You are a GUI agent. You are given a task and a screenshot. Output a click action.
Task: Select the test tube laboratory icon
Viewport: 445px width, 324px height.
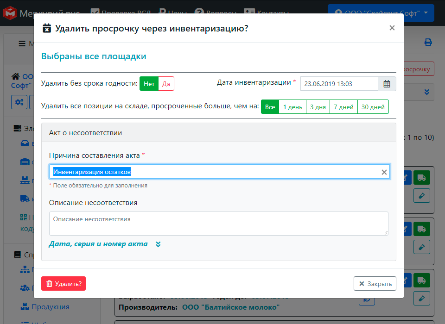coord(421,196)
